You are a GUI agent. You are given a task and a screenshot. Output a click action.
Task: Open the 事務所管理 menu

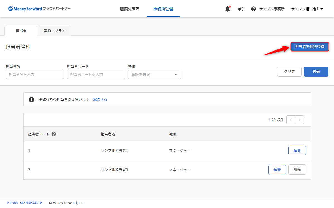click(163, 9)
